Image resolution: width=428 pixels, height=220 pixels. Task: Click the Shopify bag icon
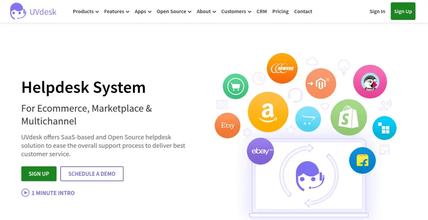click(x=348, y=117)
